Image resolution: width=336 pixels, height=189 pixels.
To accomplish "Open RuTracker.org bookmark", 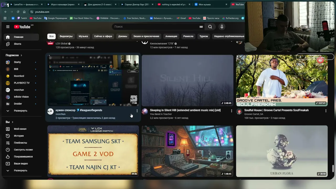I will [x=230, y=18].
